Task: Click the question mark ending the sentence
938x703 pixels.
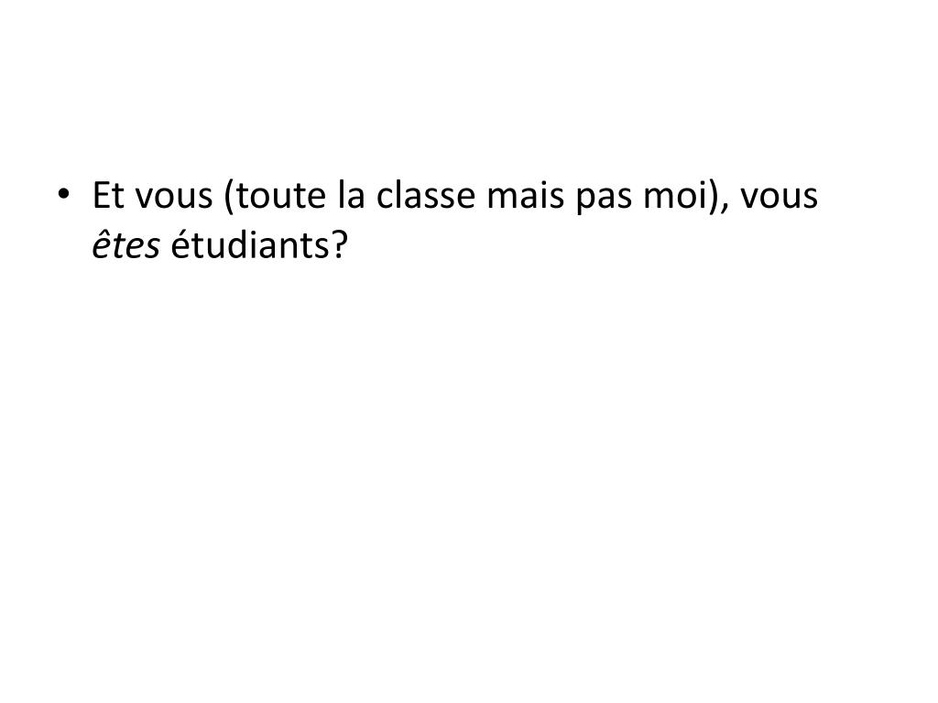Action: pos(338,243)
